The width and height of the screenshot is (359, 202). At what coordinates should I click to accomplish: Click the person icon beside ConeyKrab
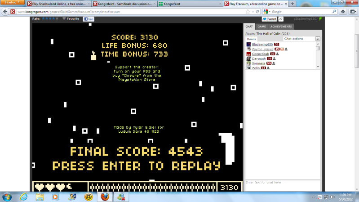coord(277,54)
